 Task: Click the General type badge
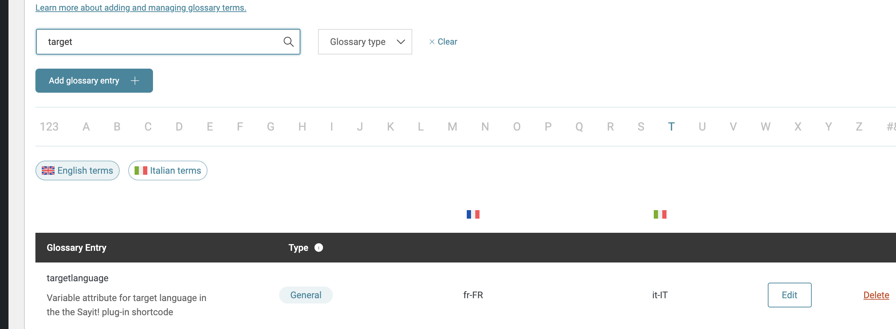coord(306,295)
